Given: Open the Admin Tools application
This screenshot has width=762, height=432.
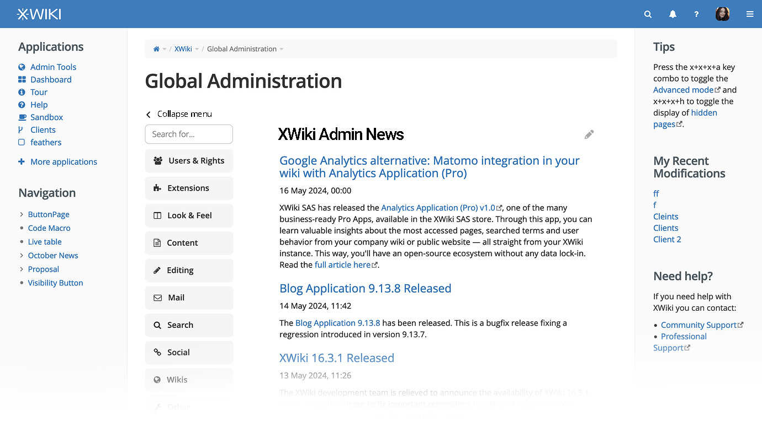Looking at the screenshot, I should click(53, 67).
